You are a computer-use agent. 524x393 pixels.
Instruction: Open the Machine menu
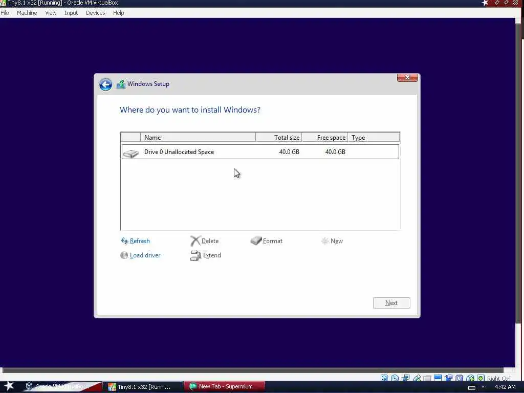pos(27,13)
